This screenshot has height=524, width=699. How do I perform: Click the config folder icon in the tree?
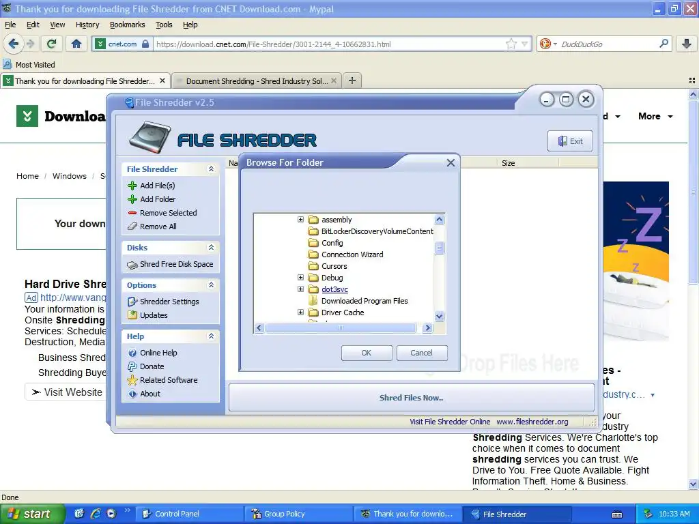tap(313, 243)
